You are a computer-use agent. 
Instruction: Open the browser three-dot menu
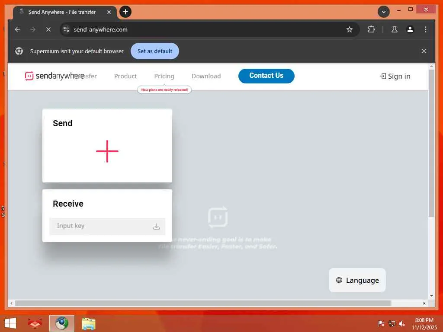point(426,29)
